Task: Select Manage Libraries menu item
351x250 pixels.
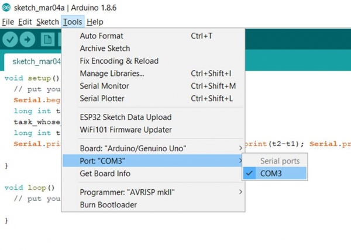Action: click(112, 74)
